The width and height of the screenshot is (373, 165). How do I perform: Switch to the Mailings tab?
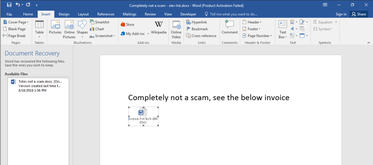pyautogui.click(x=130, y=14)
